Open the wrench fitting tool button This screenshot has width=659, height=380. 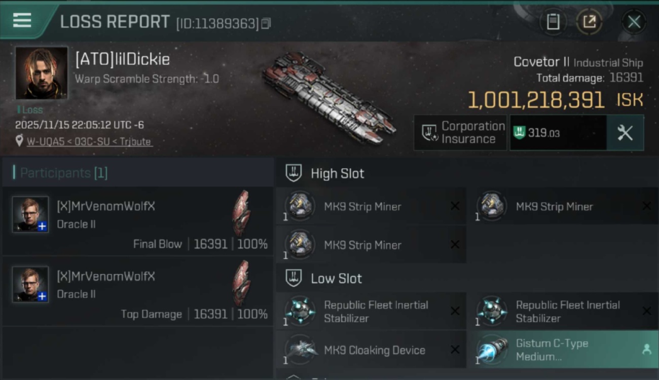(x=625, y=133)
